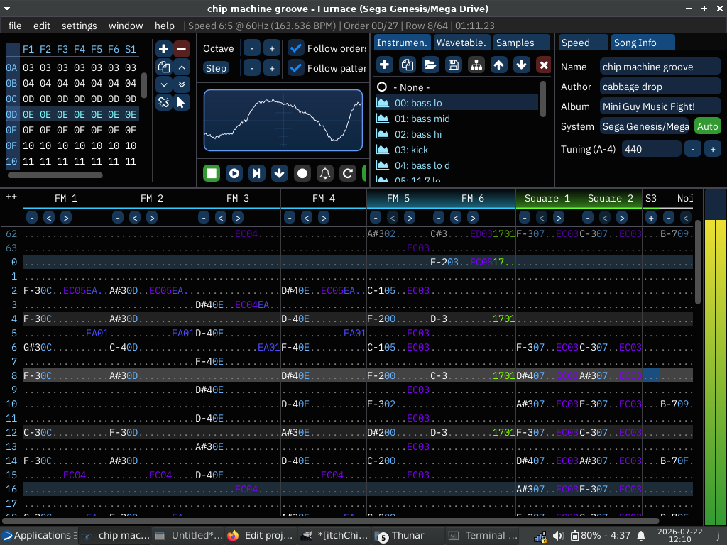Duplicate order at end of song
Viewport: 727px width, 545px height.
[x=182, y=84]
